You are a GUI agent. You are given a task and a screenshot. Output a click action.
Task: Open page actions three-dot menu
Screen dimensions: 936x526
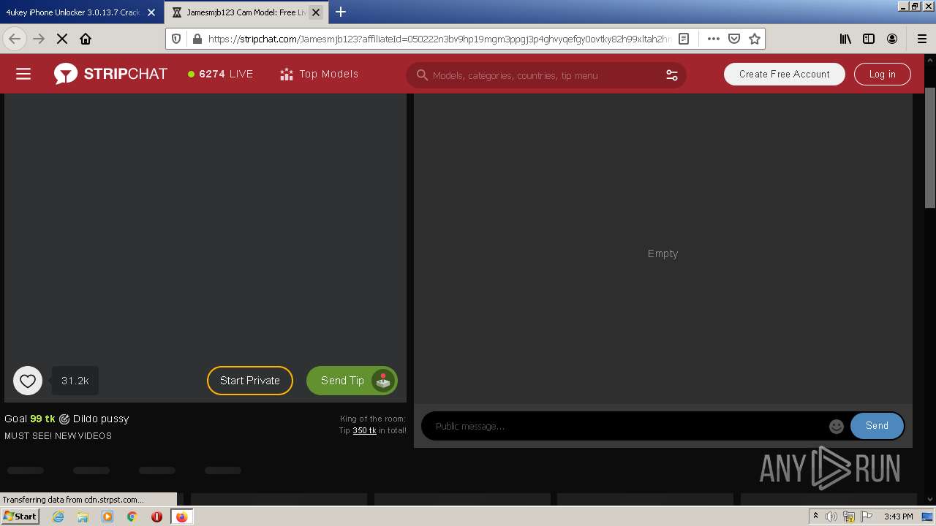coord(714,39)
